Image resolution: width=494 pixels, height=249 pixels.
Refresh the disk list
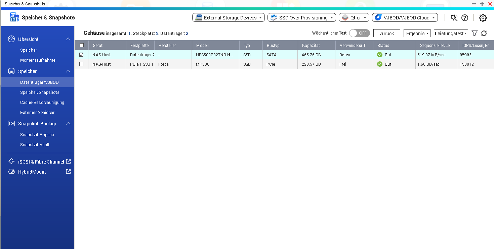(484, 33)
